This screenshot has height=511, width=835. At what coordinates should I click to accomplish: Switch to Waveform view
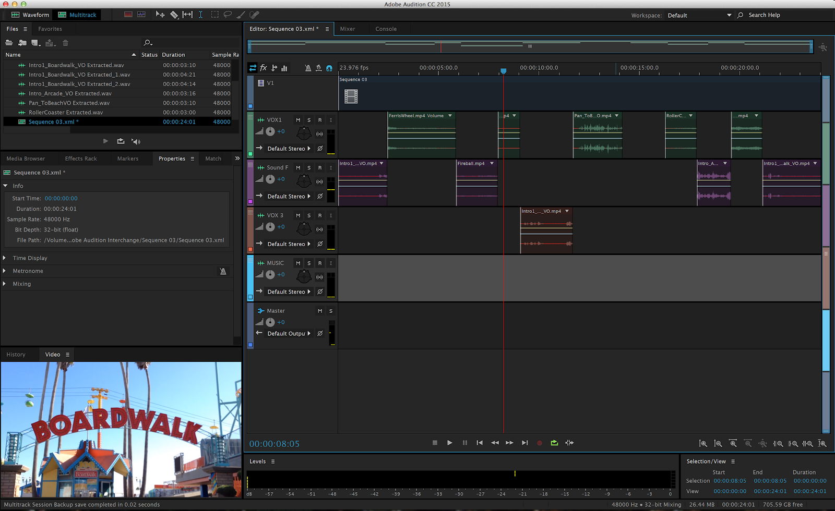(30, 15)
